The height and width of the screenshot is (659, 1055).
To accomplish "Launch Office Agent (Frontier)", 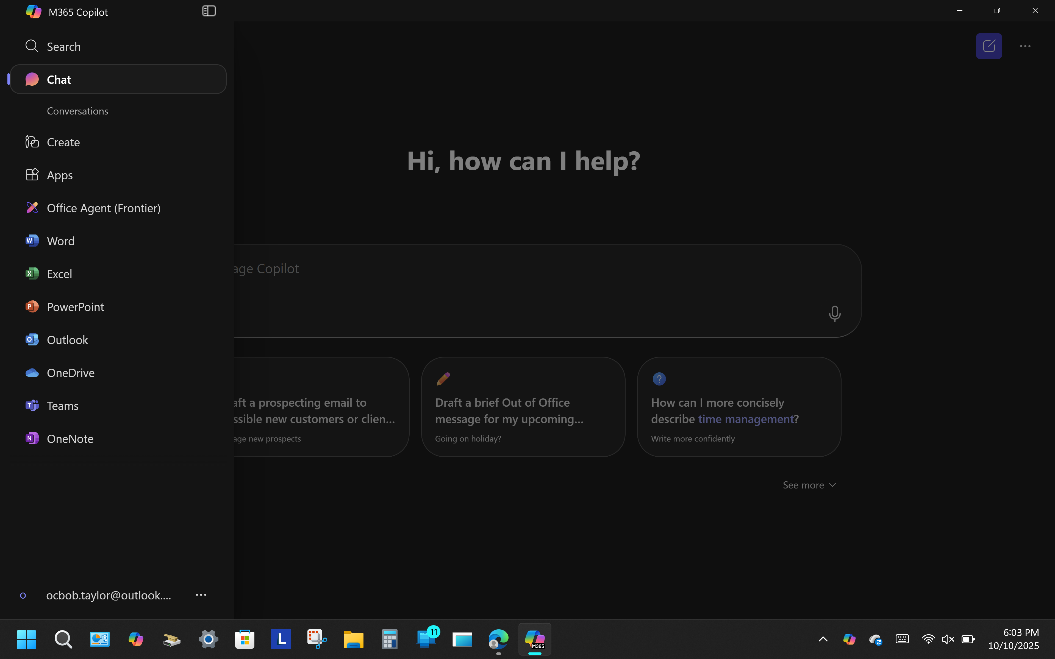I will (x=118, y=208).
